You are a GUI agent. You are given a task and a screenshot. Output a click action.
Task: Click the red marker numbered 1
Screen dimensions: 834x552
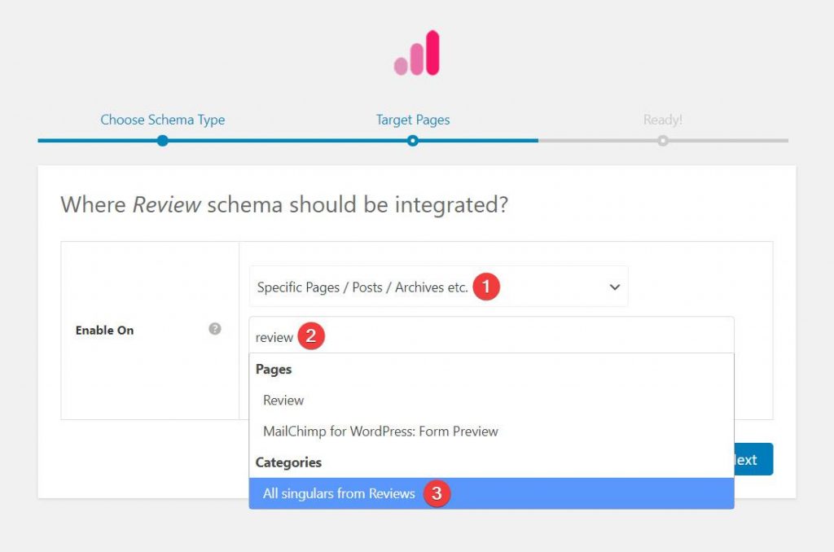point(485,287)
